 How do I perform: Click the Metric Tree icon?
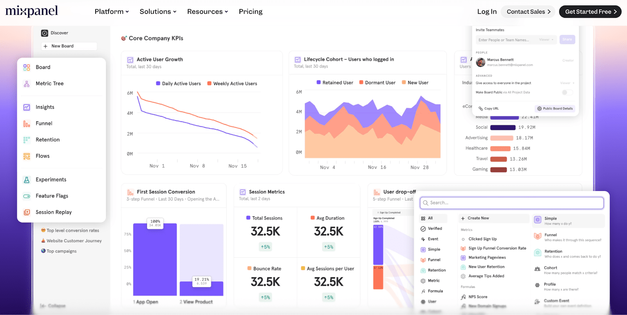[27, 84]
